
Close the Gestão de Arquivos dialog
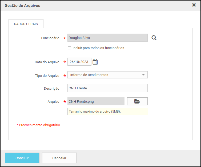point(194,5)
